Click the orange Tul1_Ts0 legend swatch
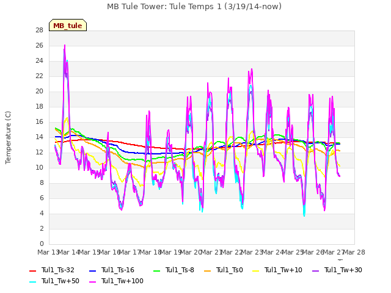The image size is (391, 293). pos(208,270)
